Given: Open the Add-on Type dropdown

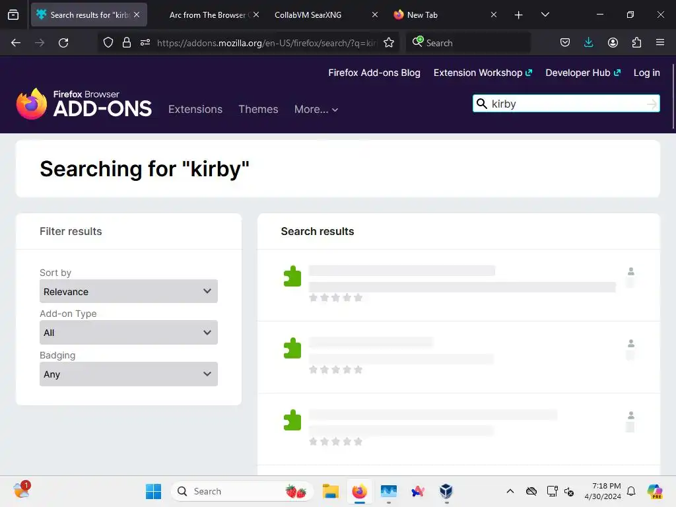Looking at the screenshot, I should tap(129, 333).
